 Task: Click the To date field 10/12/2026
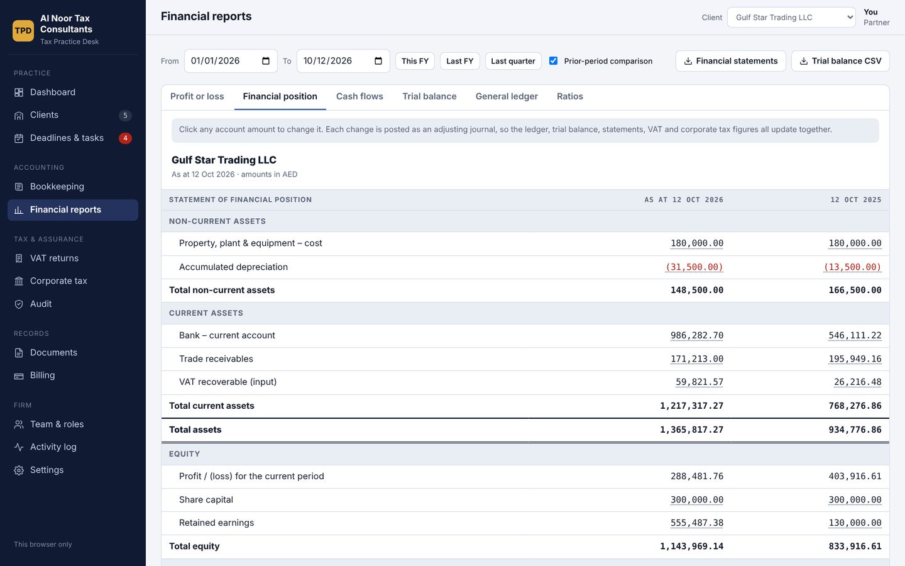point(343,61)
